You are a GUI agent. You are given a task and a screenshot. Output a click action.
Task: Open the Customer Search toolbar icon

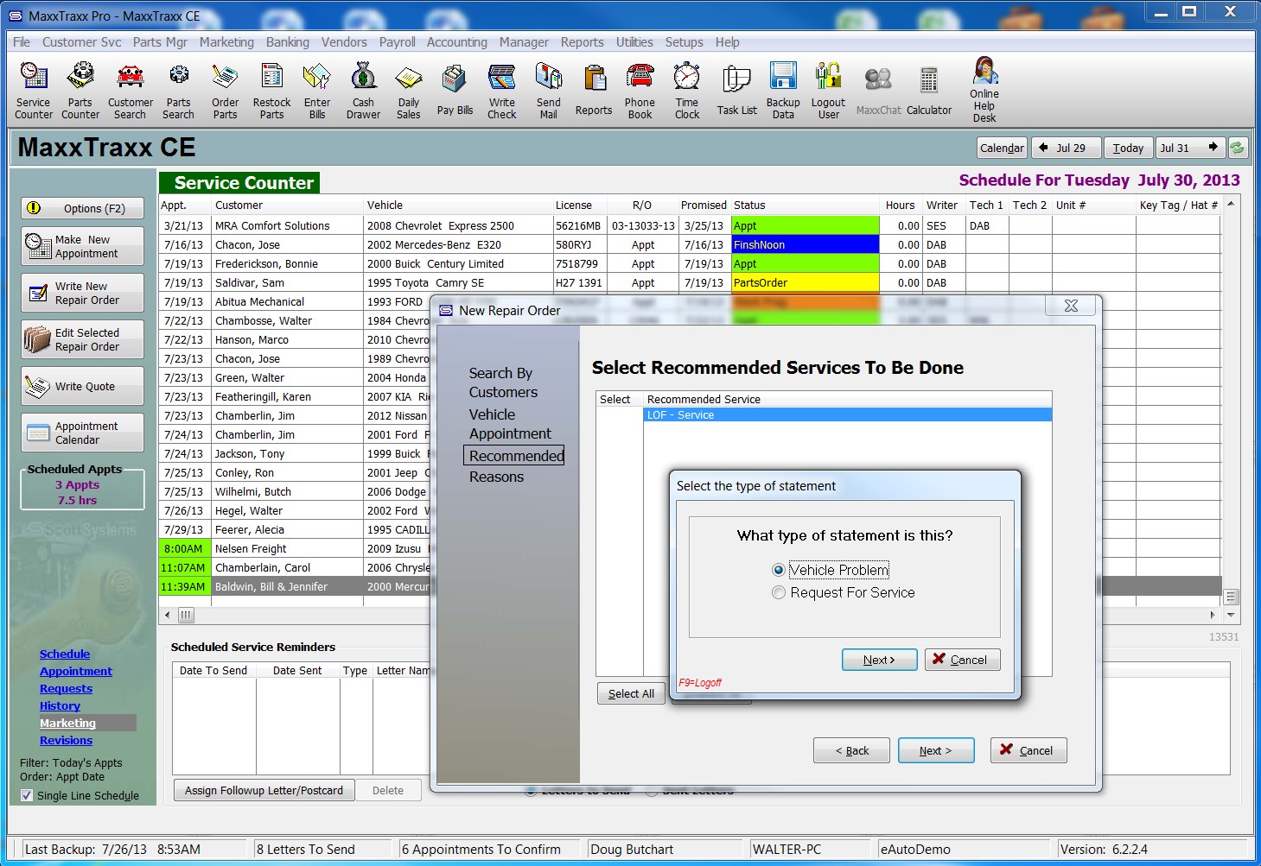131,91
